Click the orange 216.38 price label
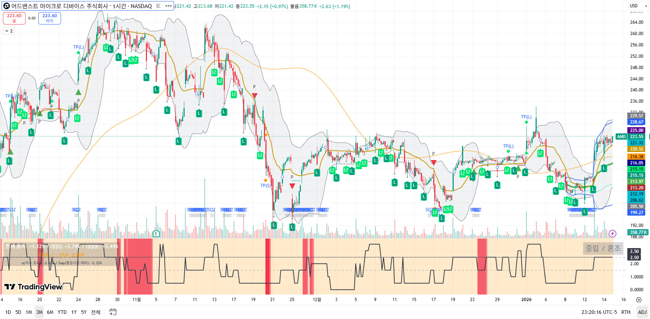This screenshot has width=650, height=319. pyautogui.click(x=636, y=157)
